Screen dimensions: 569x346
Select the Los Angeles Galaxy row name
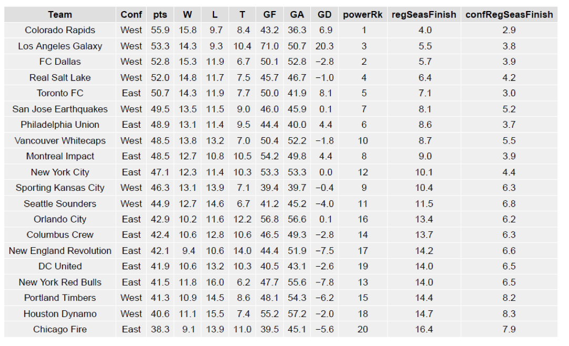60,46
